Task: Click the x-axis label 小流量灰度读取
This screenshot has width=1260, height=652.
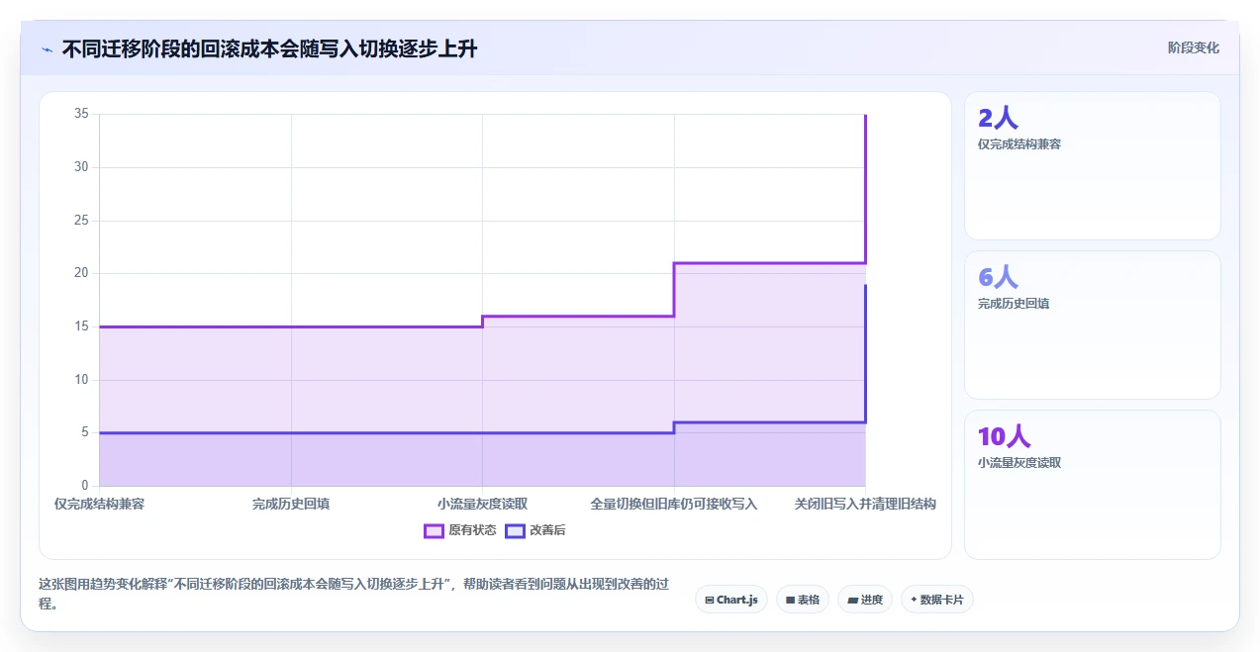Action: 483,504
